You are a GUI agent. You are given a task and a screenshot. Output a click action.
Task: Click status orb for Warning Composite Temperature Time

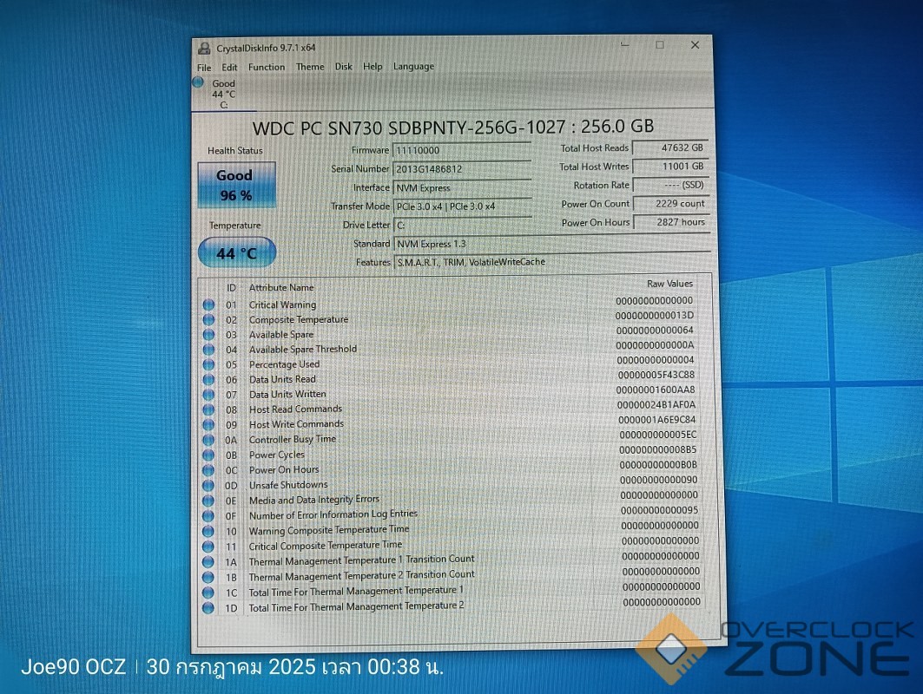coord(208,532)
